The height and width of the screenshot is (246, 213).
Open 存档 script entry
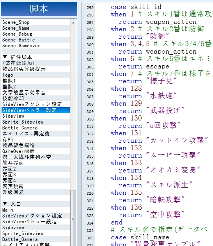[x=35, y=140]
